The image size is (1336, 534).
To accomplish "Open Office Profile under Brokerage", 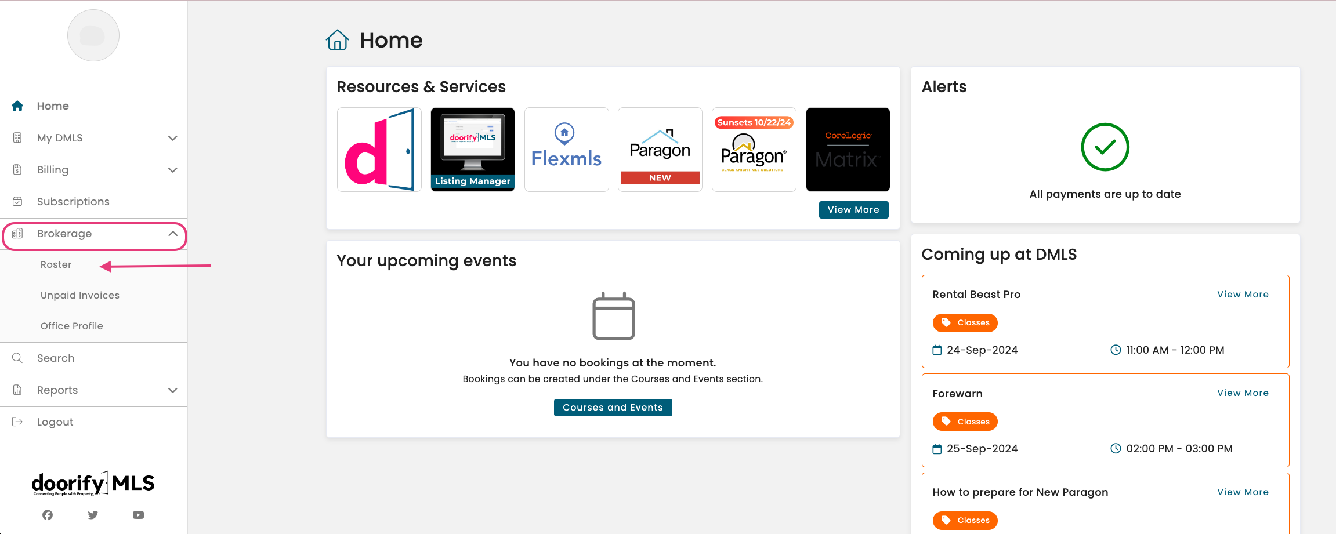I will [x=72, y=326].
